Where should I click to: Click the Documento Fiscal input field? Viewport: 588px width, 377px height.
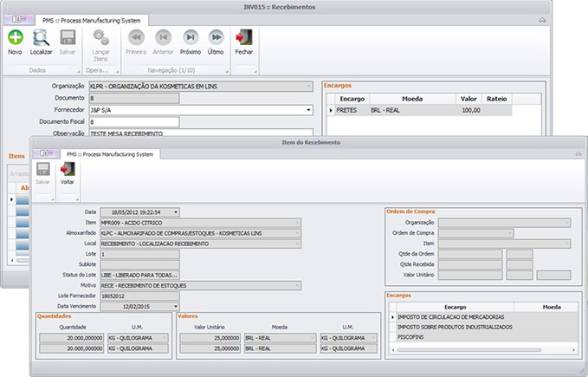134,122
